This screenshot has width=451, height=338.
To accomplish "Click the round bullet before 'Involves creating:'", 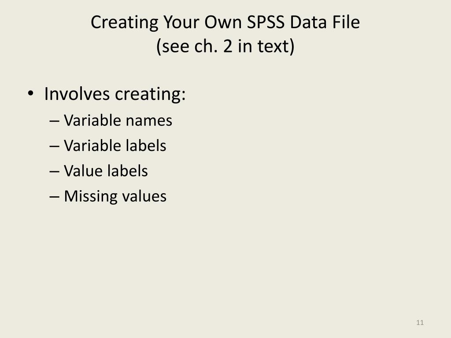I will click(x=30, y=94).
